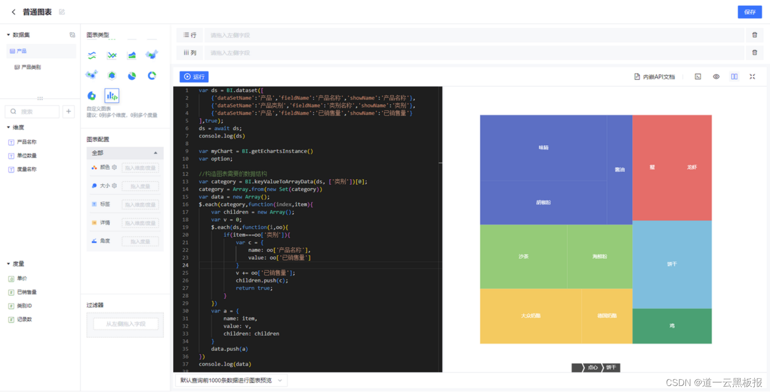Click the 德国奶酪 treemap block
The image size is (770, 392).
[x=607, y=316]
